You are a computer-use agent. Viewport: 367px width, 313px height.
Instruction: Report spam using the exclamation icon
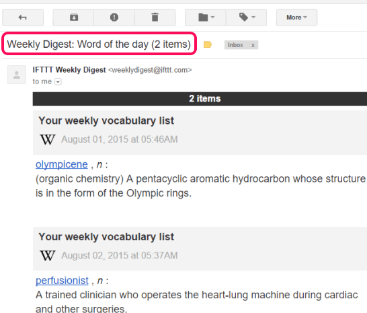coord(114,18)
